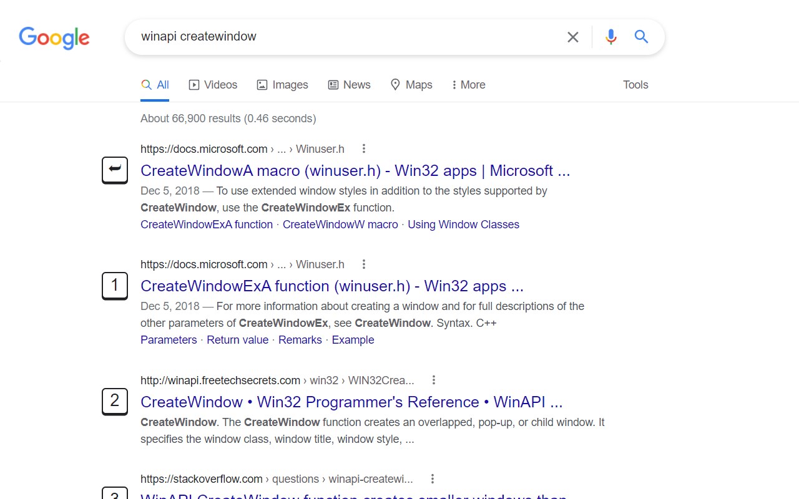Screen dimensions: 799x499
Task: Open options for freetechsecrets result
Action: coord(433,380)
